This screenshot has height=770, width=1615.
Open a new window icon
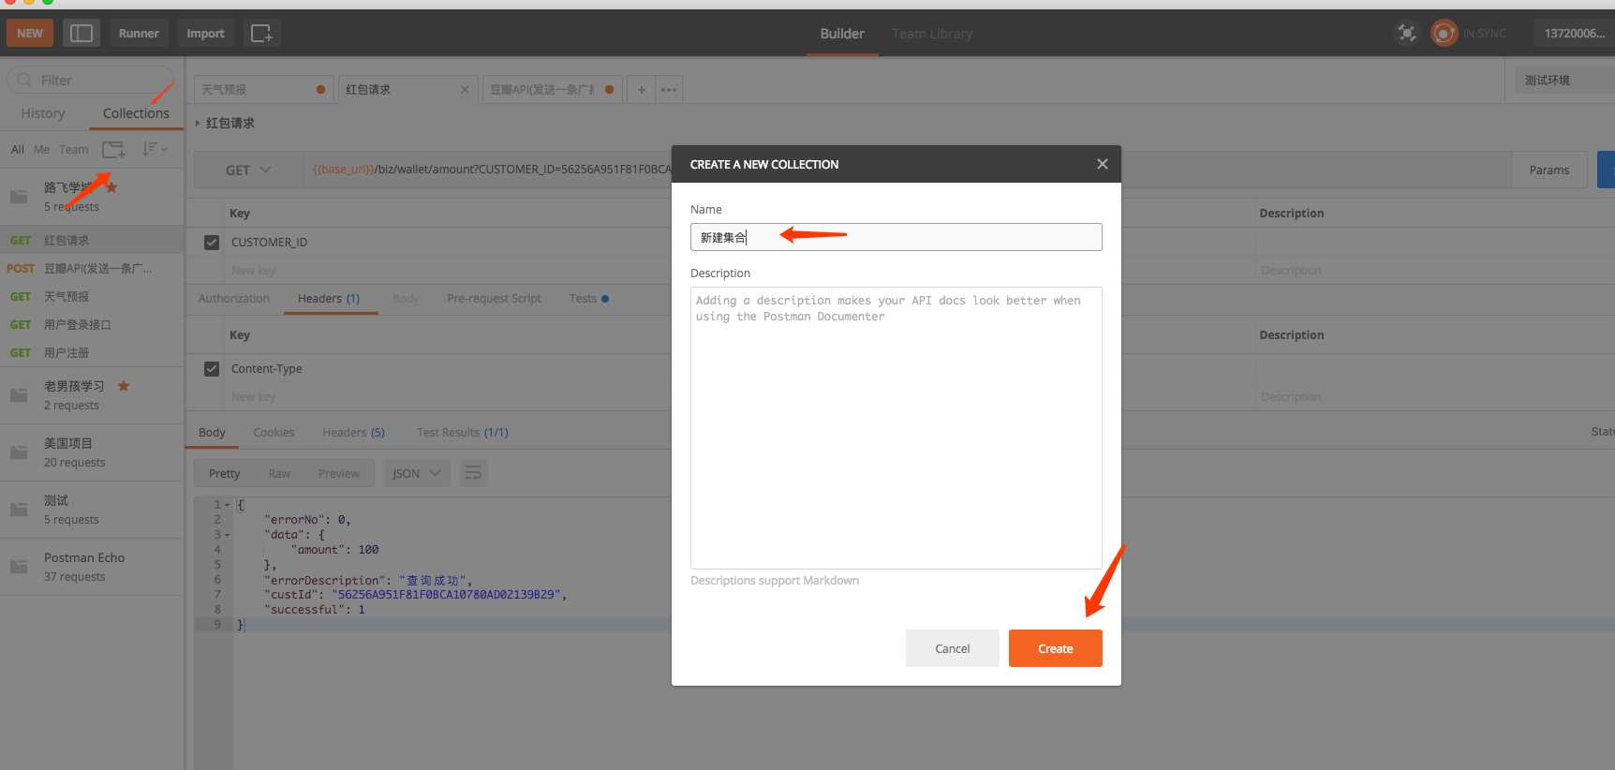point(261,33)
